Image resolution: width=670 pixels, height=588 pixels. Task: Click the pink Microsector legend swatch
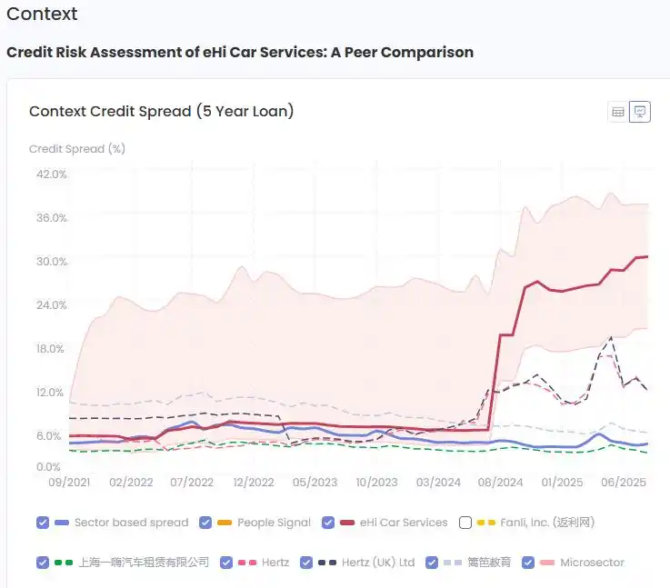coord(547,563)
